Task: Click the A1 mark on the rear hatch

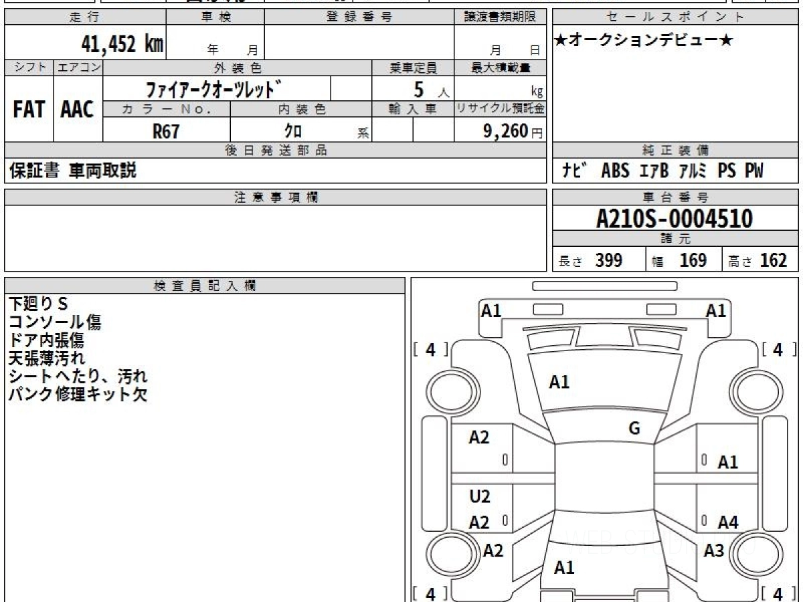Action: [564, 568]
